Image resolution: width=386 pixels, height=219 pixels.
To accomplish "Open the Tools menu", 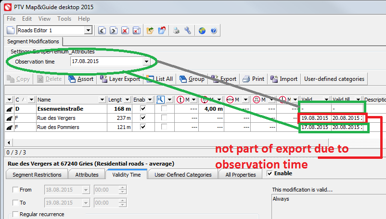I will click(64, 19).
